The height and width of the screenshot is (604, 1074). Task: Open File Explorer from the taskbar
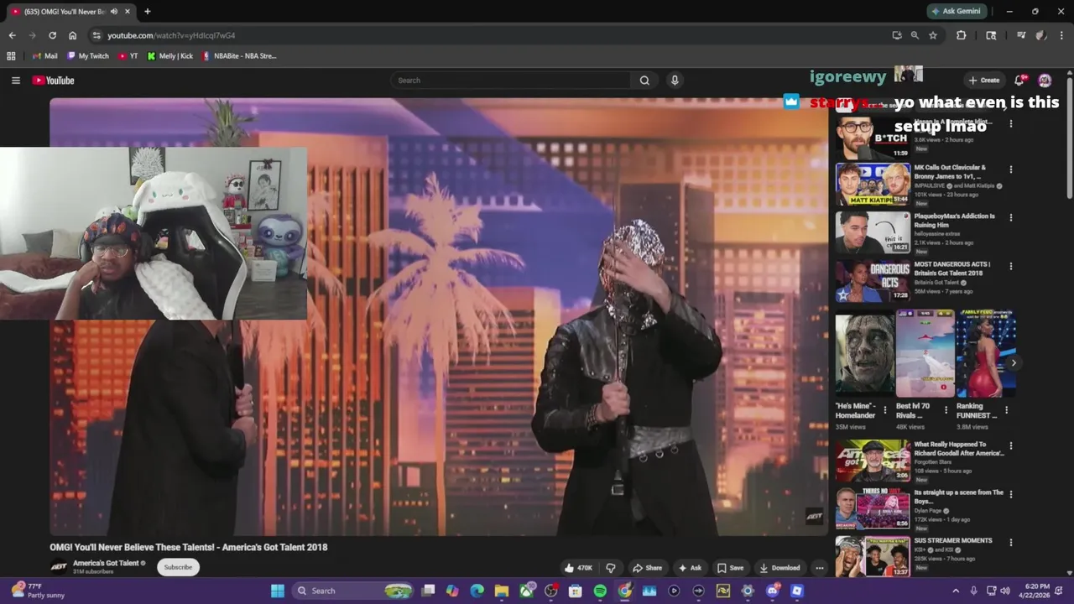[x=501, y=591]
